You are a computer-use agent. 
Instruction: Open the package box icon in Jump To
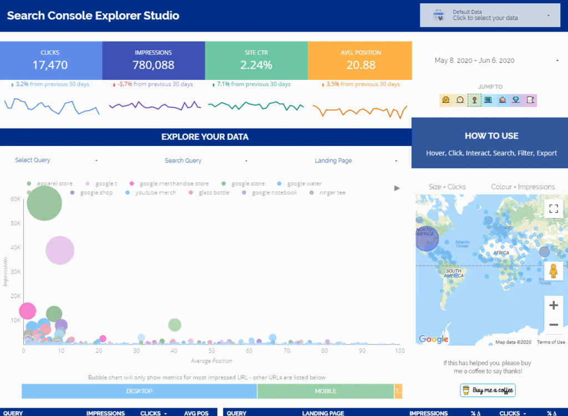[503, 100]
